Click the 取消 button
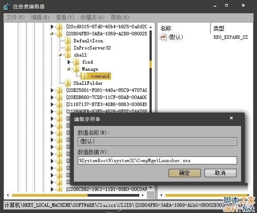This screenshot has width=257, height=213. 220,173
